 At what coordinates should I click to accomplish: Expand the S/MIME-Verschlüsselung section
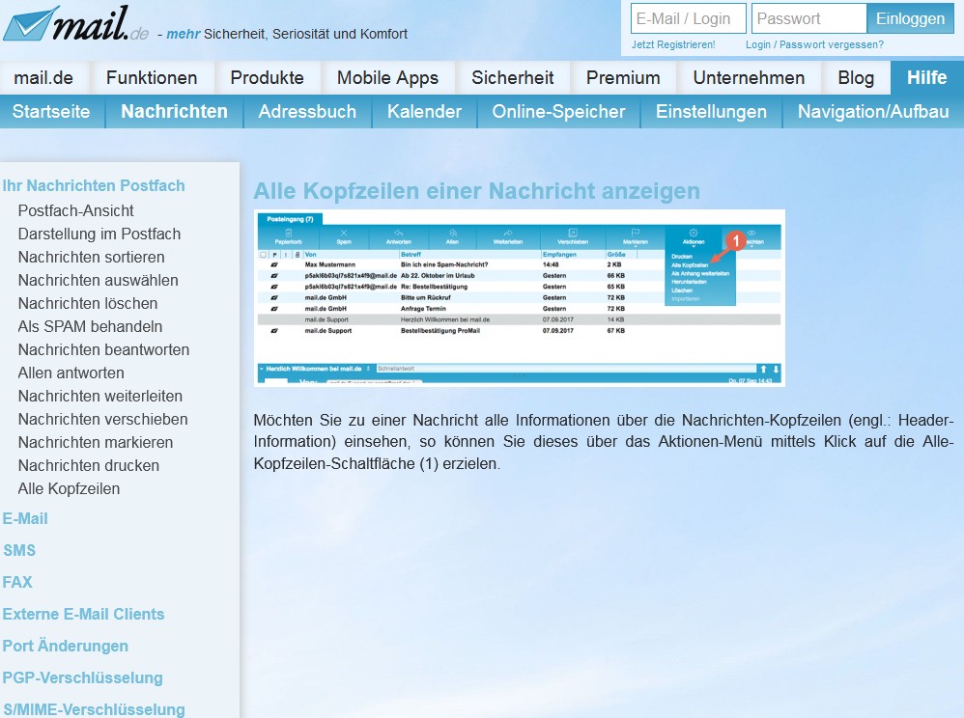(94, 709)
